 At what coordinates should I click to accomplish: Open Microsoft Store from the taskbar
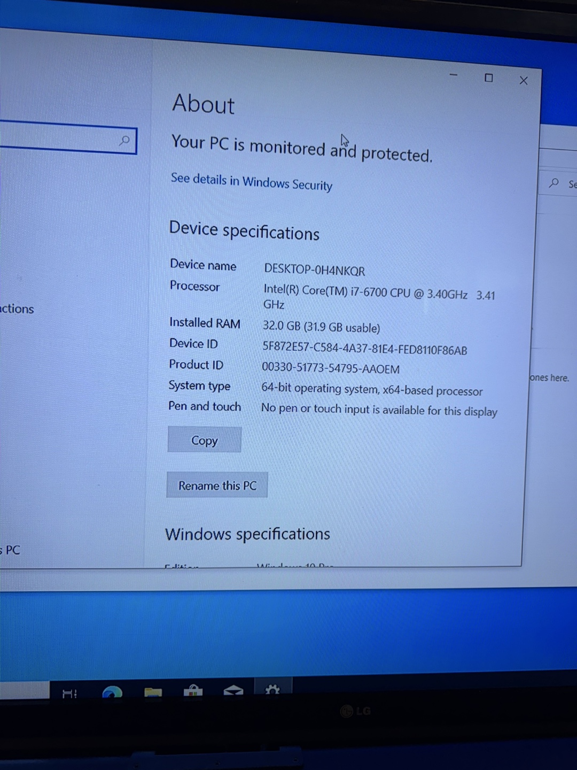[x=193, y=691]
